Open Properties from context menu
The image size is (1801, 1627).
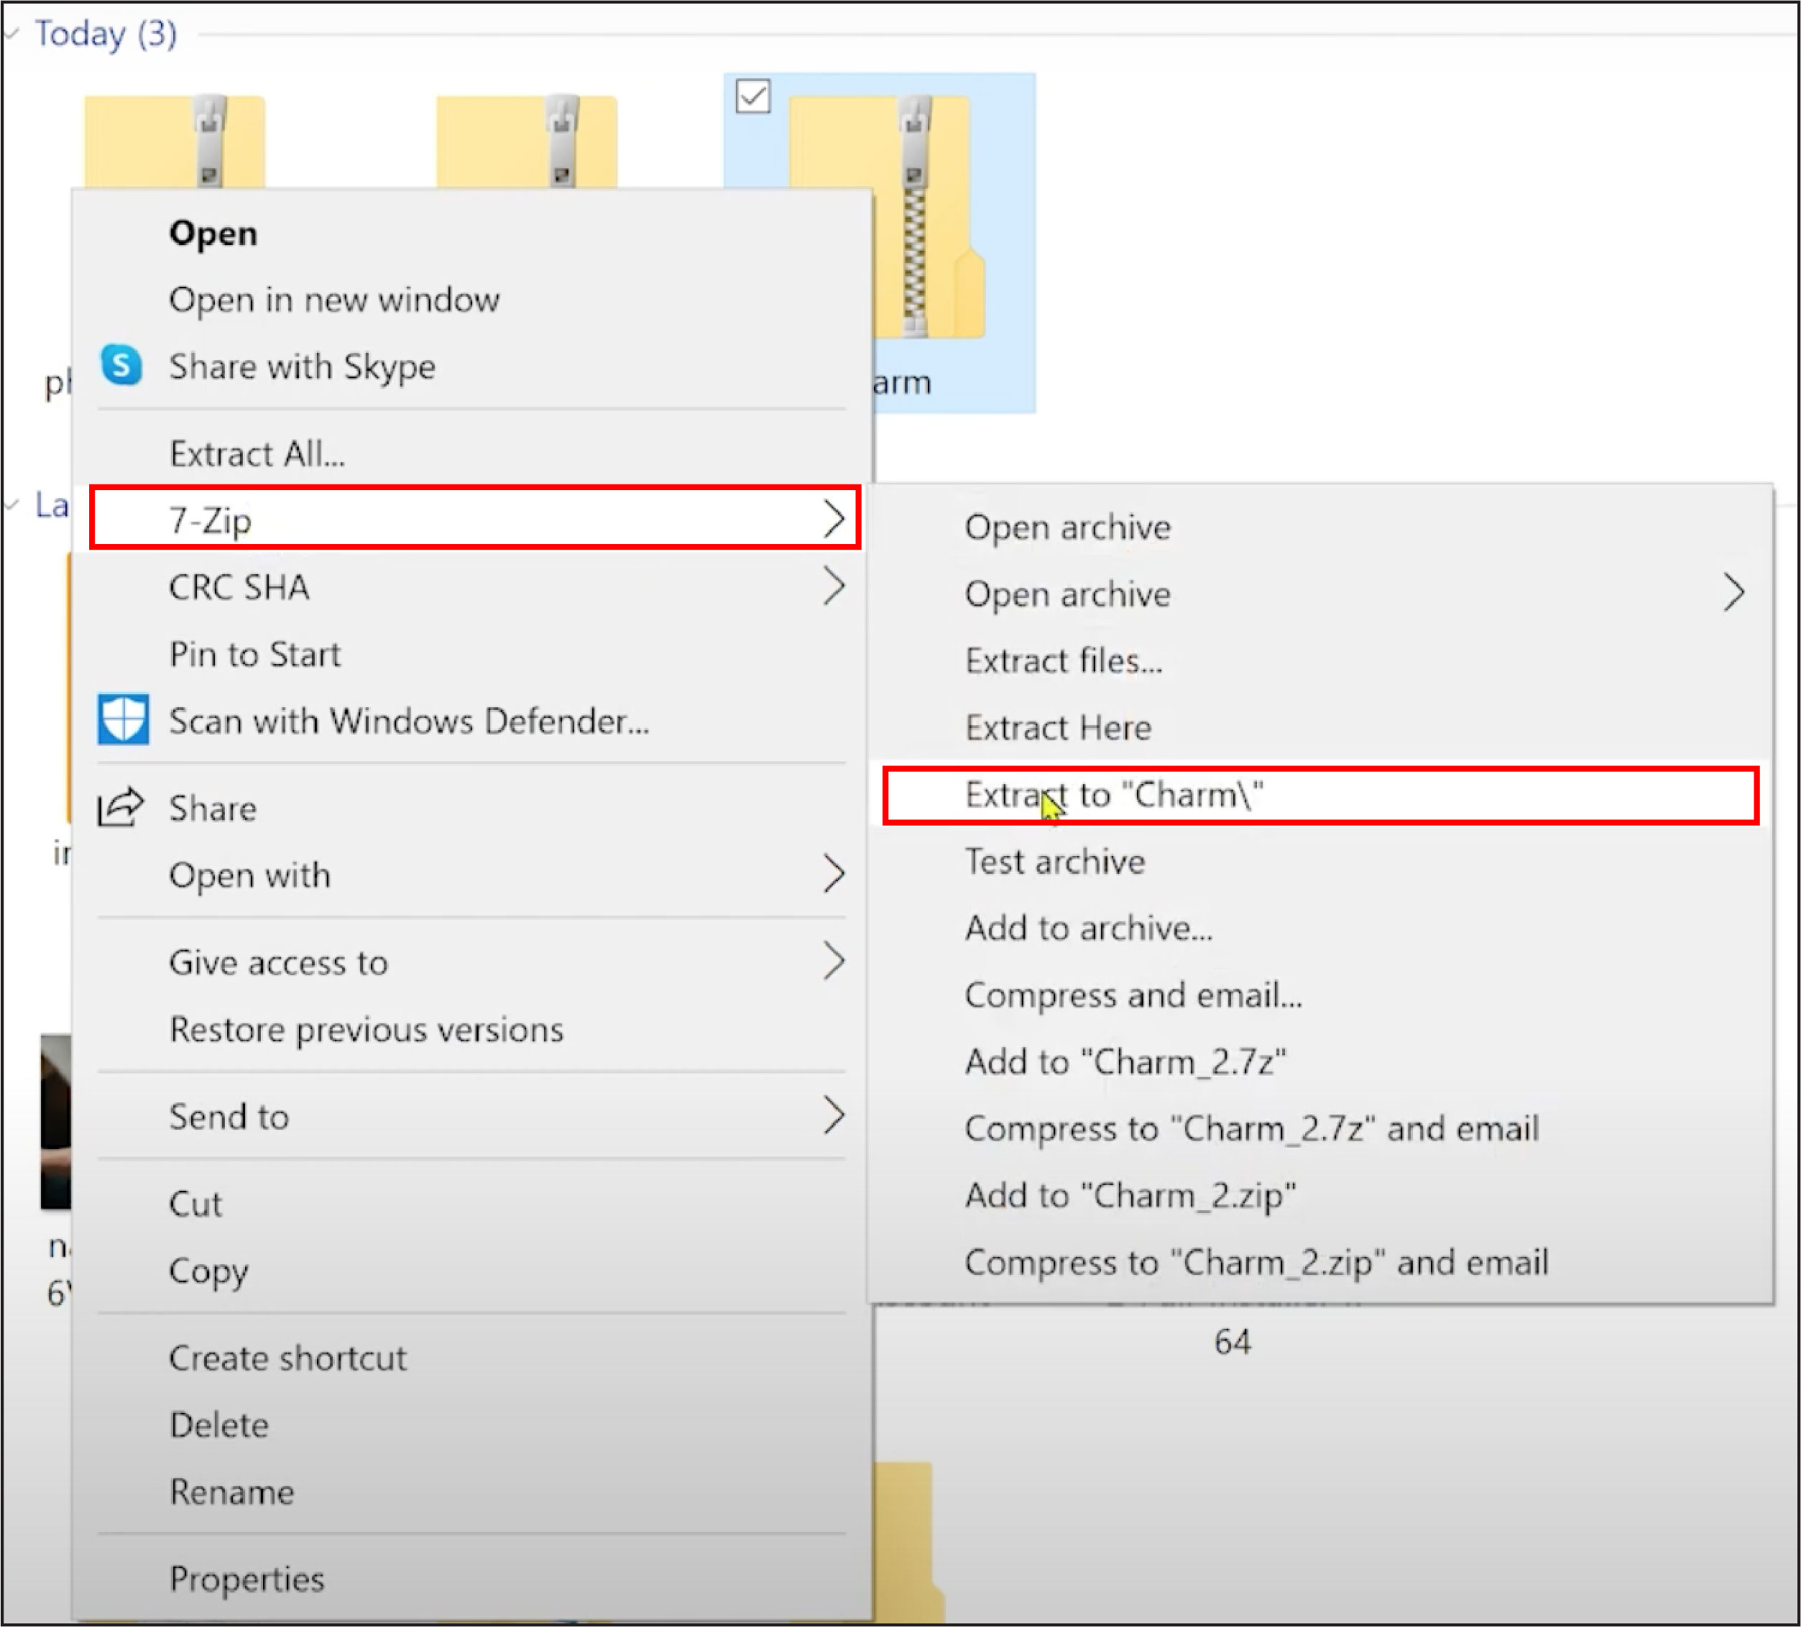coord(471,1579)
